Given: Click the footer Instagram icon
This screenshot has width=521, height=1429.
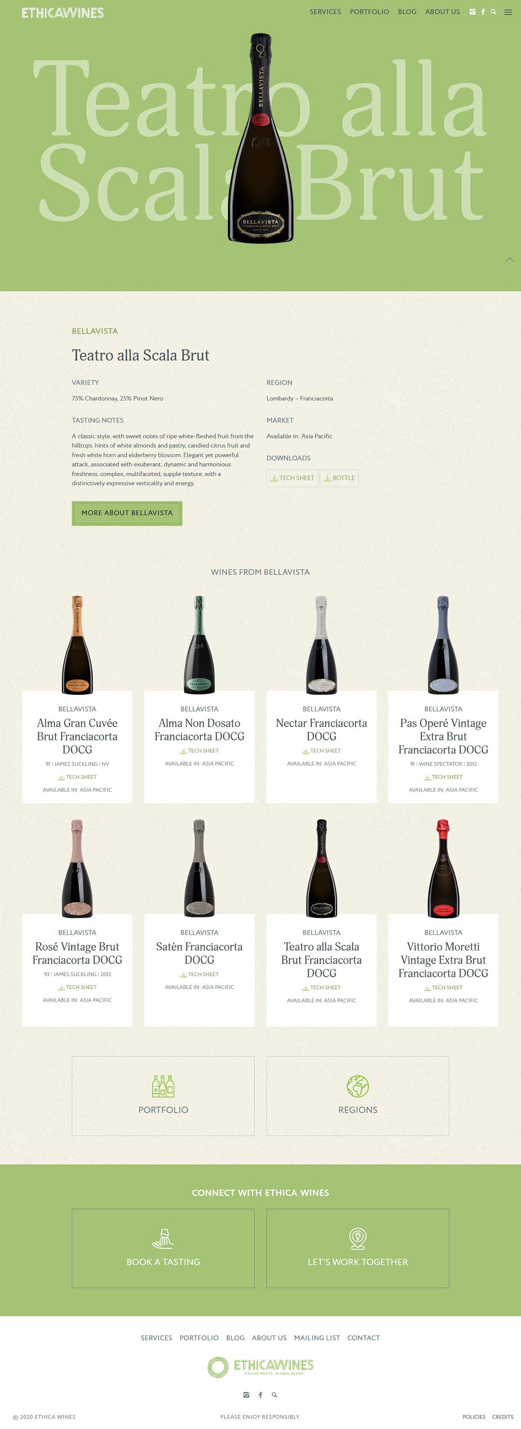Looking at the screenshot, I should [246, 1395].
